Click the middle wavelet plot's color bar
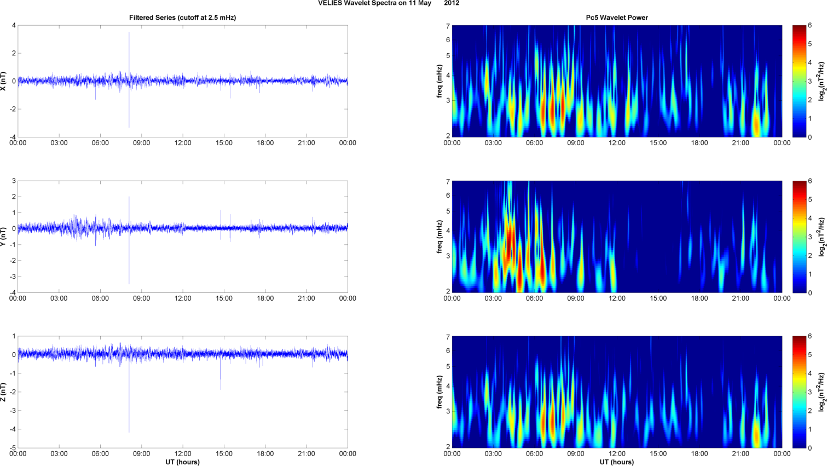This screenshot has height=466, width=827. click(x=799, y=237)
